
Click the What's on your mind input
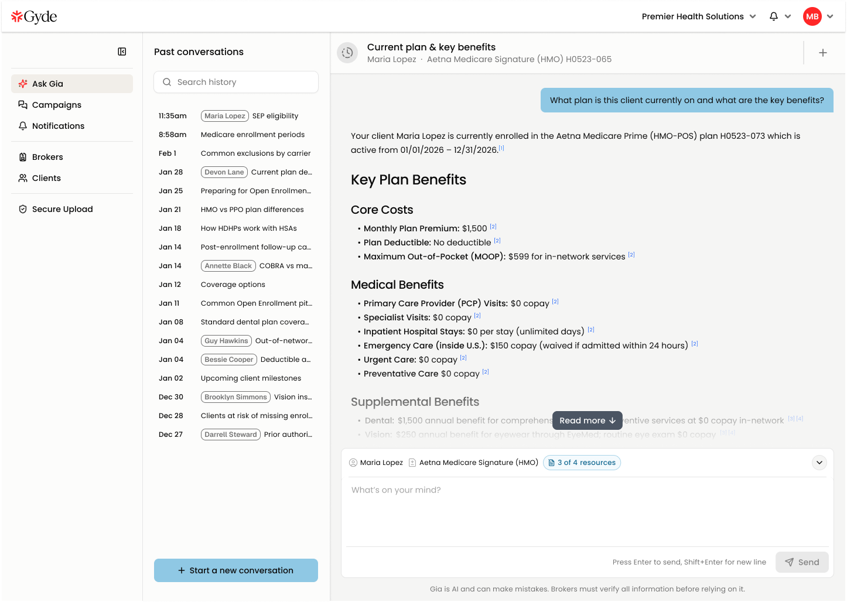click(x=588, y=512)
